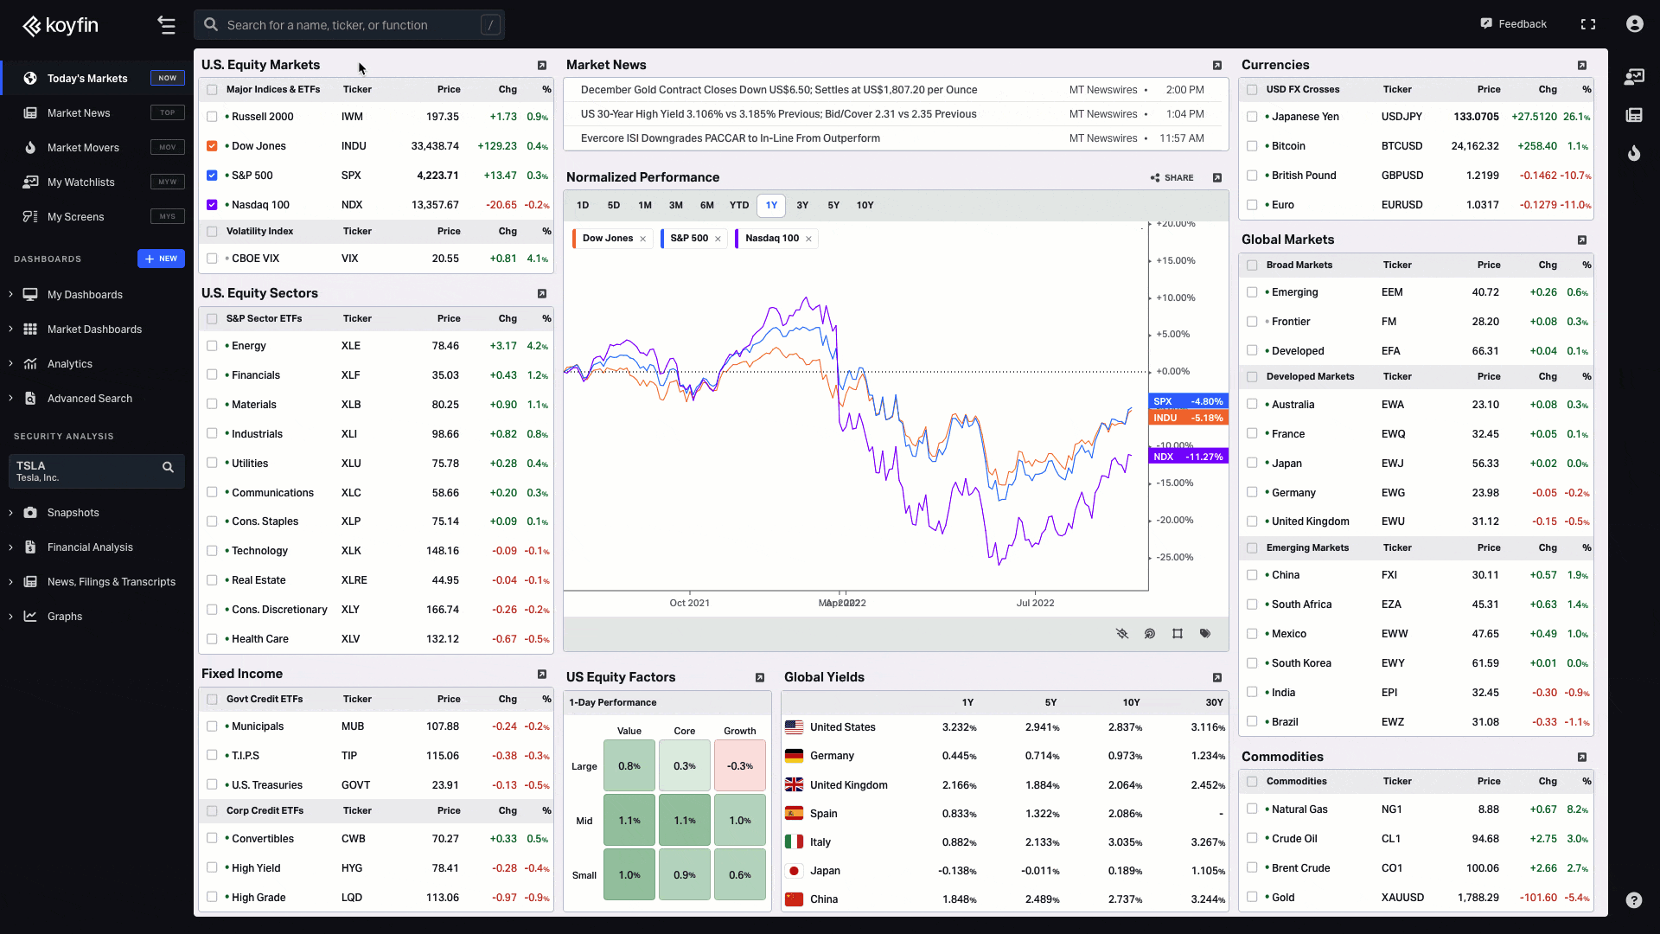Image resolution: width=1660 pixels, height=934 pixels.
Task: Click the chart crop frame icon
Action: pos(1178,634)
